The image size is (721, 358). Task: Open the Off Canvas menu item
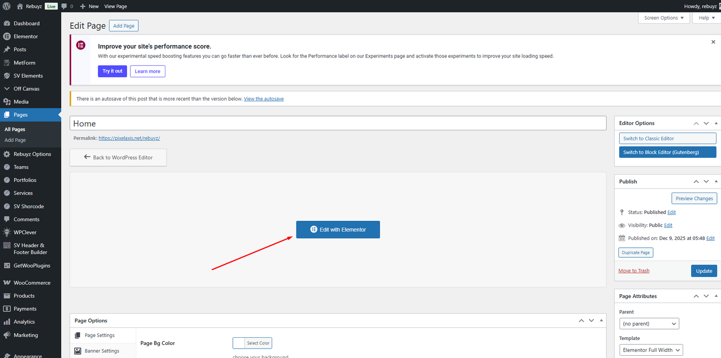coord(31,89)
